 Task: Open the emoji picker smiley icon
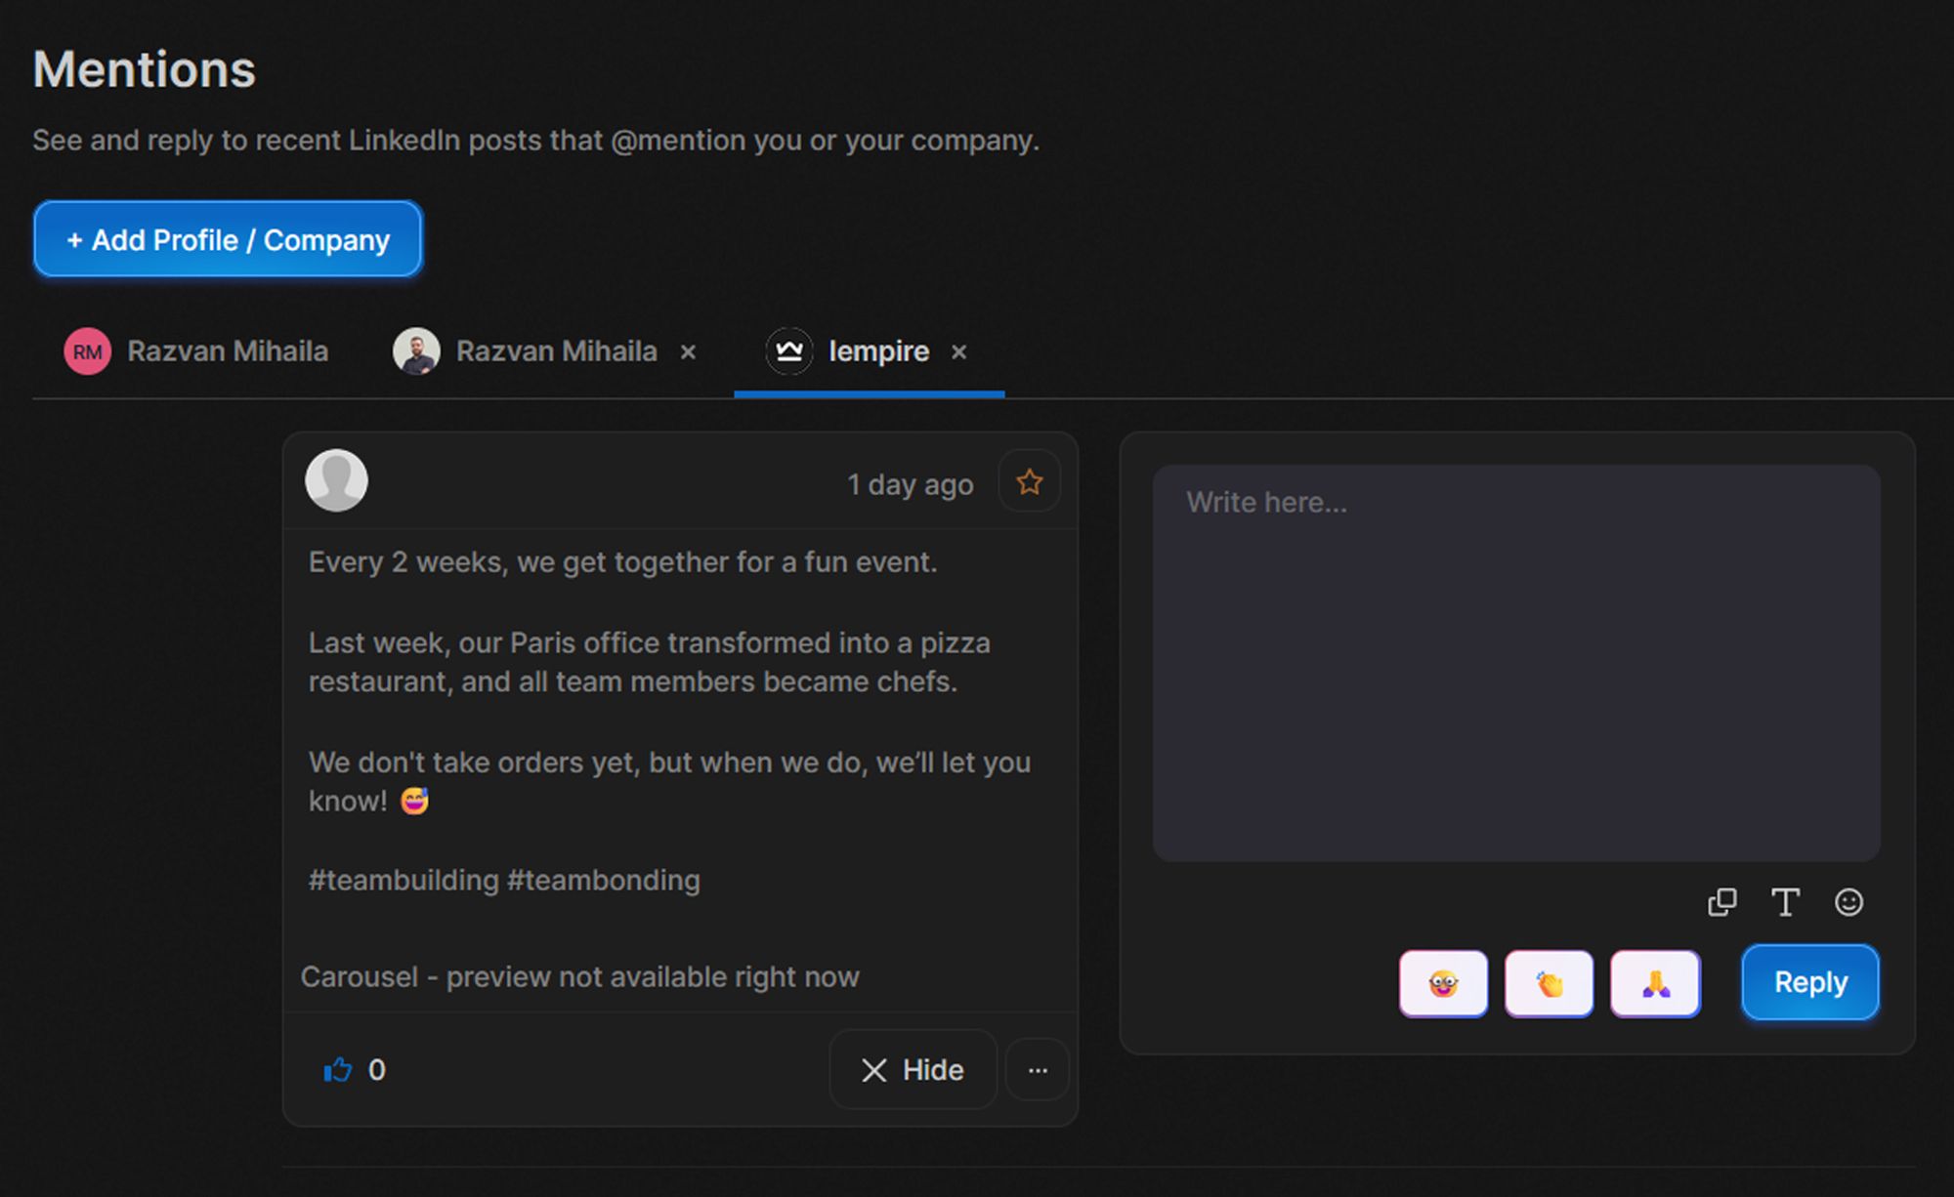pos(1848,902)
